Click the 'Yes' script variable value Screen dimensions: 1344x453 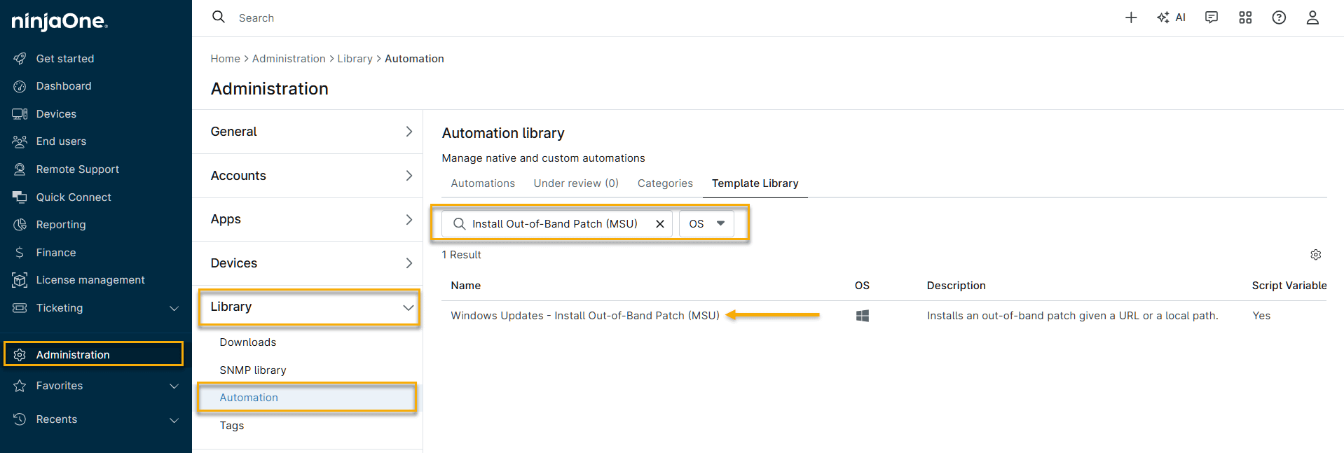[x=1261, y=316]
